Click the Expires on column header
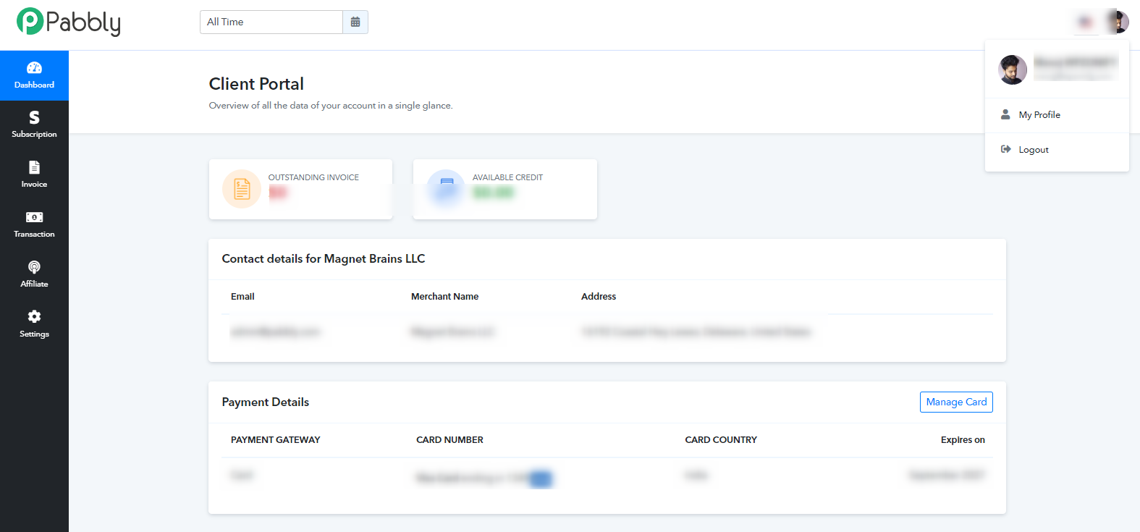1140x532 pixels. [x=963, y=440]
